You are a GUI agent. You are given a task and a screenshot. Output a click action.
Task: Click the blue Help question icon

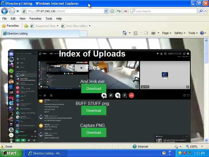pos(202,33)
